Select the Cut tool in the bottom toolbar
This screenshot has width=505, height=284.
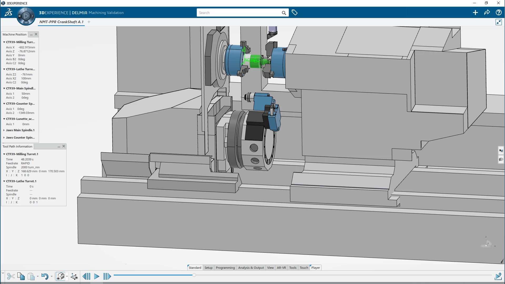(11, 276)
